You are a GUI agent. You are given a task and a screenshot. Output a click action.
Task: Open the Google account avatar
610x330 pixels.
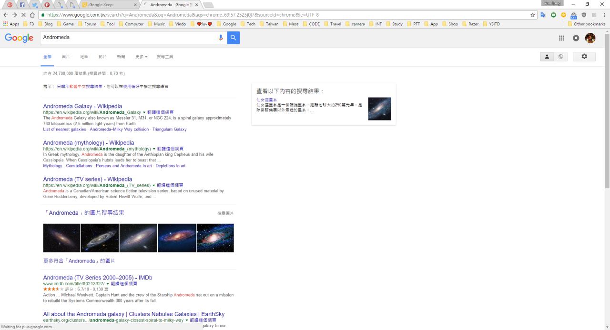pos(590,38)
